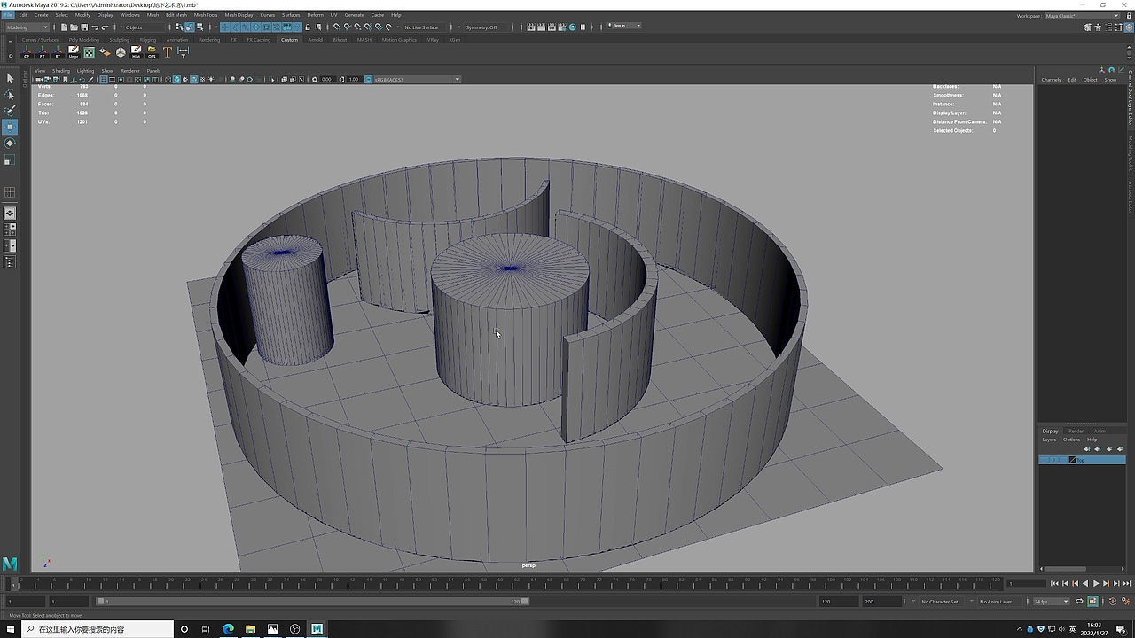1135x638 pixels.
Task: Choose the Move tool in the Tool Box
Action: pyautogui.click(x=10, y=127)
